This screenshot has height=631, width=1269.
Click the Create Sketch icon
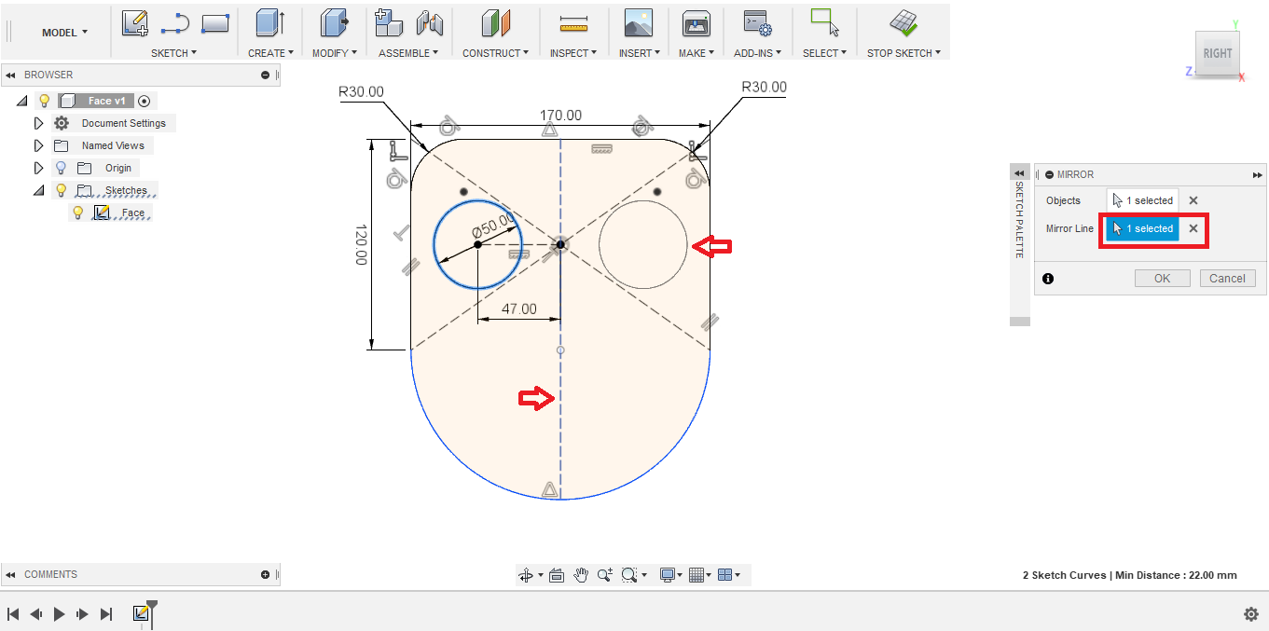tap(135, 22)
